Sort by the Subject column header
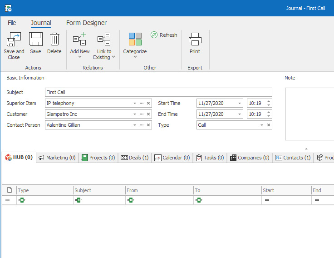This screenshot has height=258, width=334. (99, 190)
